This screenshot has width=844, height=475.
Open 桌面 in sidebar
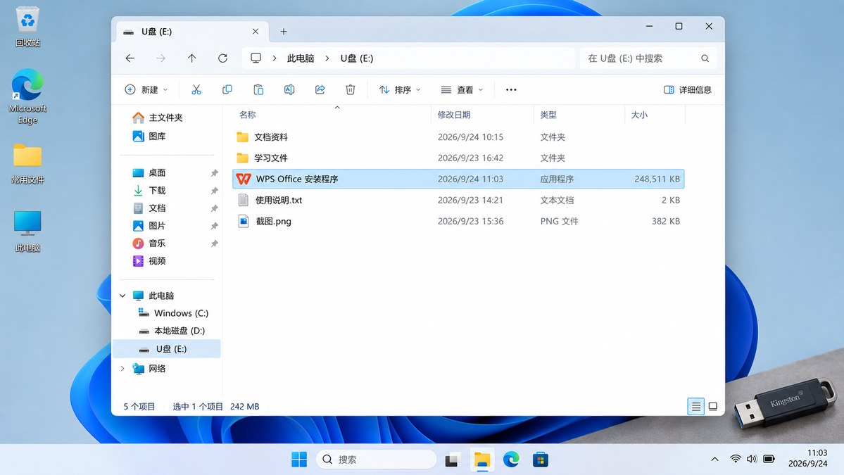coord(149,172)
